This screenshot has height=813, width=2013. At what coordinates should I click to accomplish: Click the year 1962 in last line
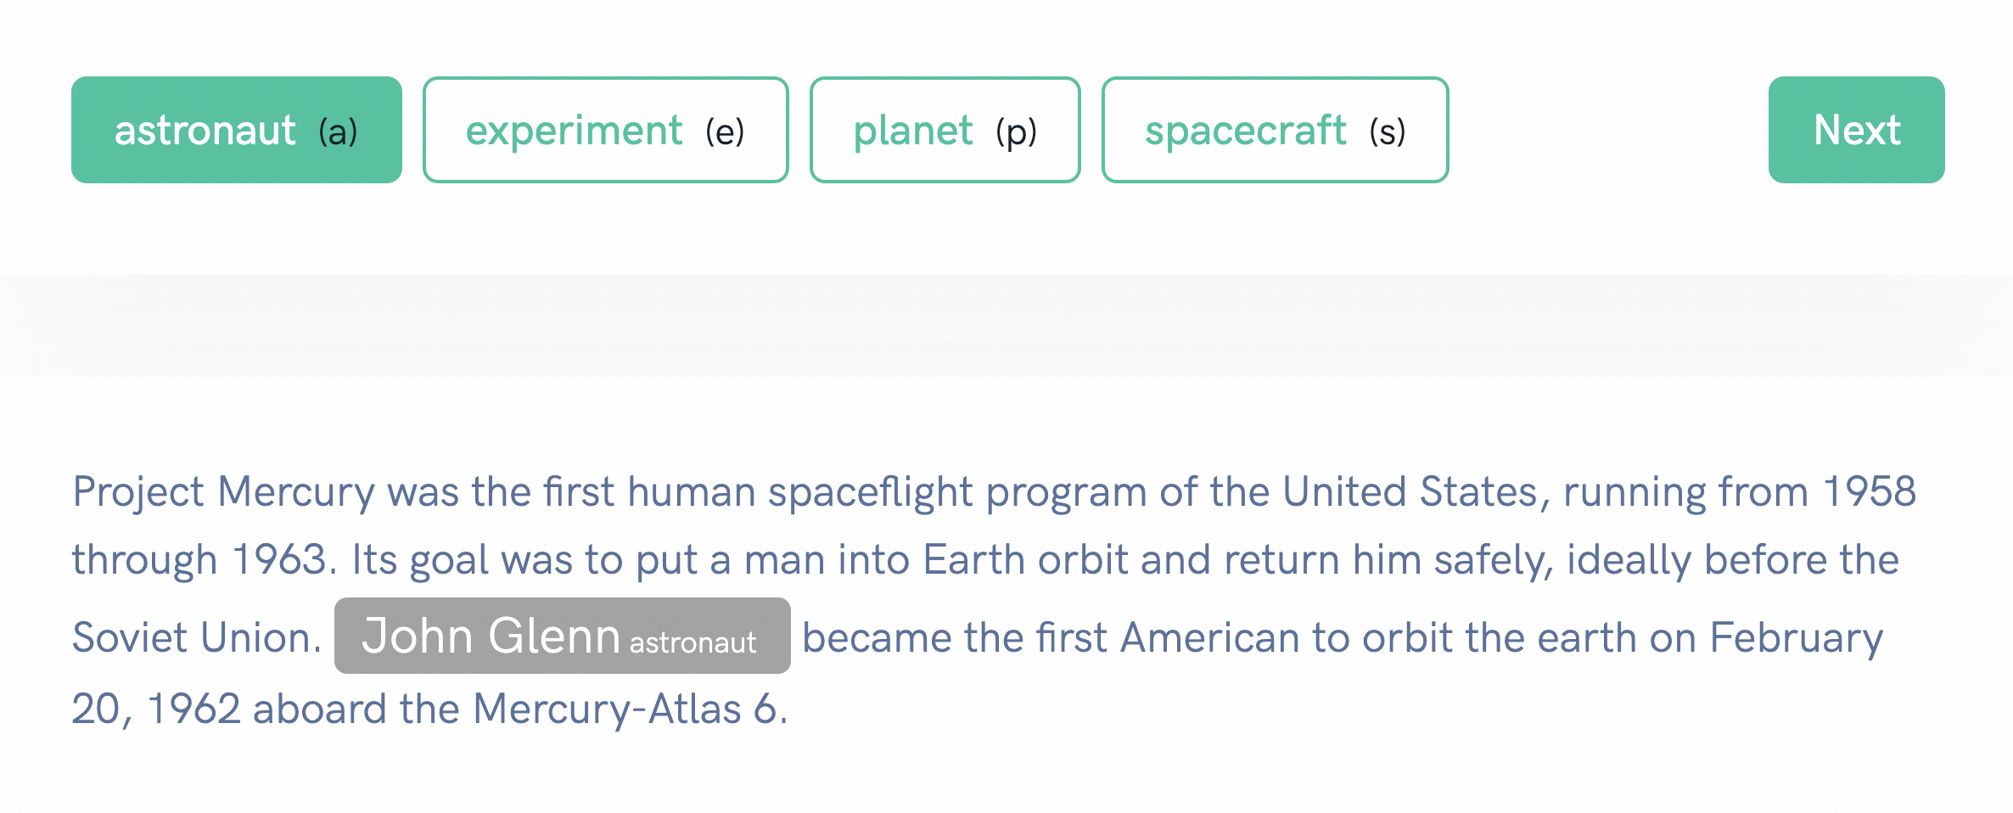(194, 709)
